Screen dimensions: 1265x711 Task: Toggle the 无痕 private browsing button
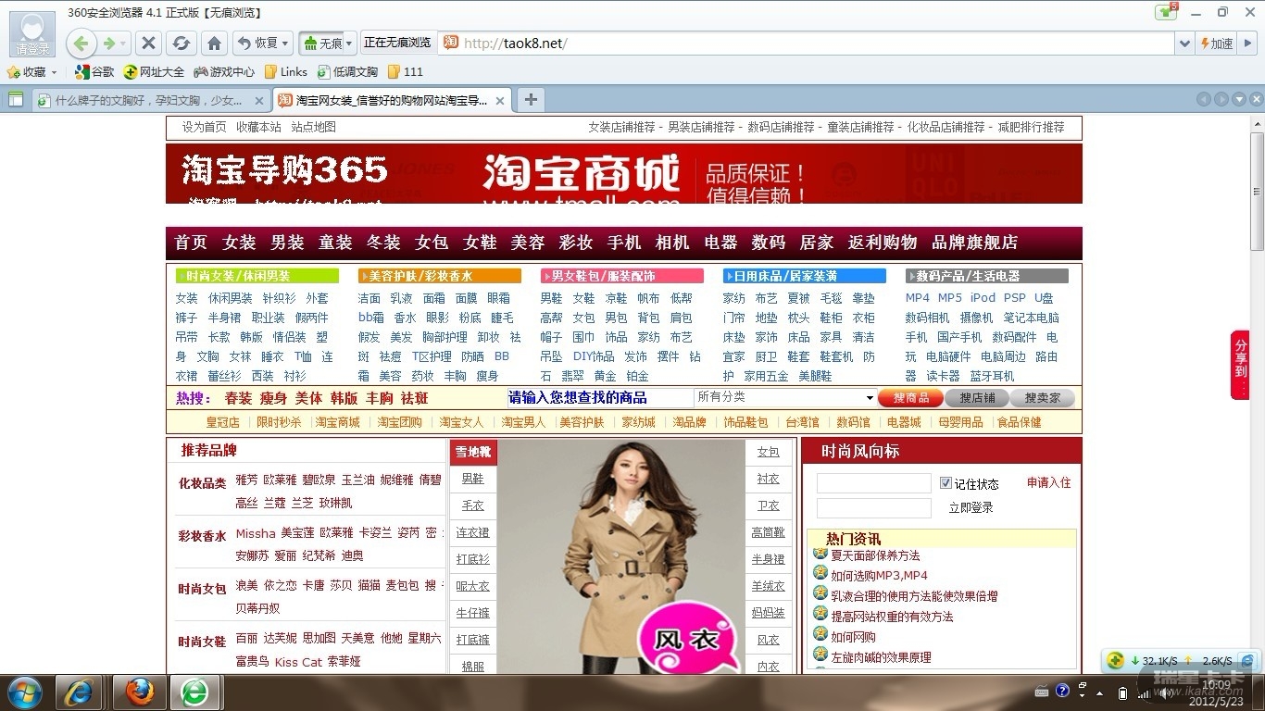coord(322,43)
